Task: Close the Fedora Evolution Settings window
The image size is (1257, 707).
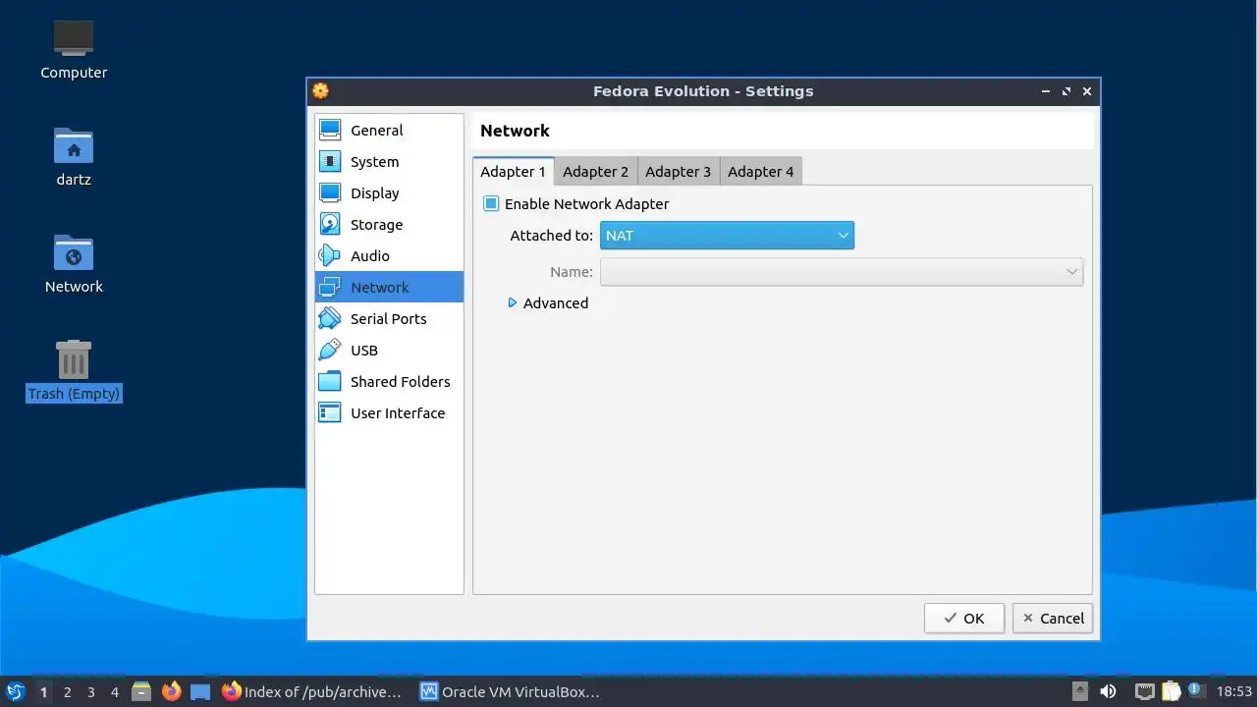Action: click(1087, 91)
